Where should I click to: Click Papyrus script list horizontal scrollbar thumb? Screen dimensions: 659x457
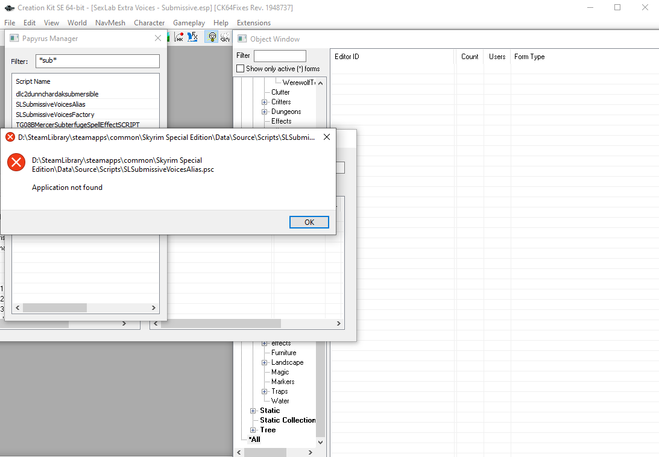click(x=55, y=307)
